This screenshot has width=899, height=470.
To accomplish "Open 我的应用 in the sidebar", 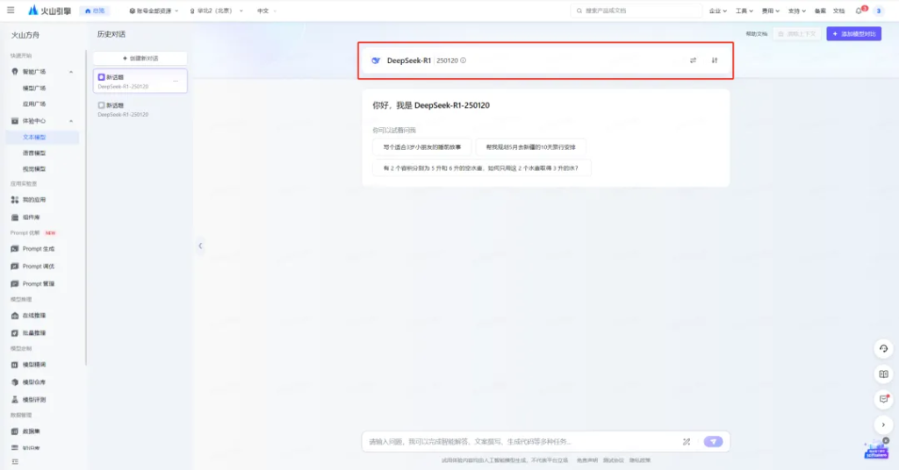I will (x=34, y=200).
